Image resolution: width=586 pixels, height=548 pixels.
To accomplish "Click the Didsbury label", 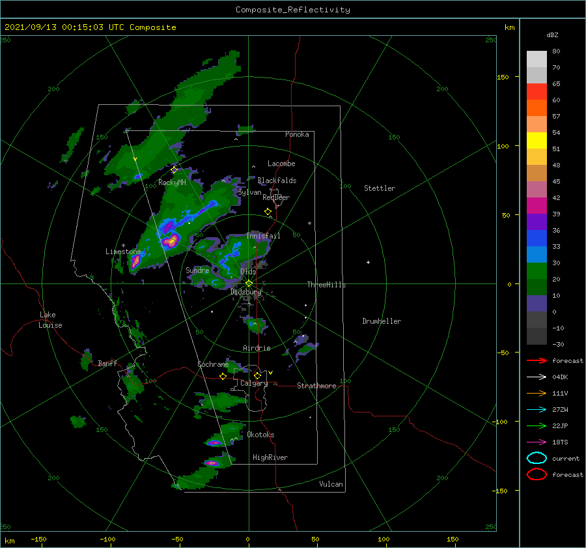I will pos(245,292).
